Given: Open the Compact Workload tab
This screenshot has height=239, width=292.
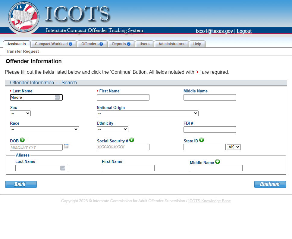Looking at the screenshot, I should point(53,44).
